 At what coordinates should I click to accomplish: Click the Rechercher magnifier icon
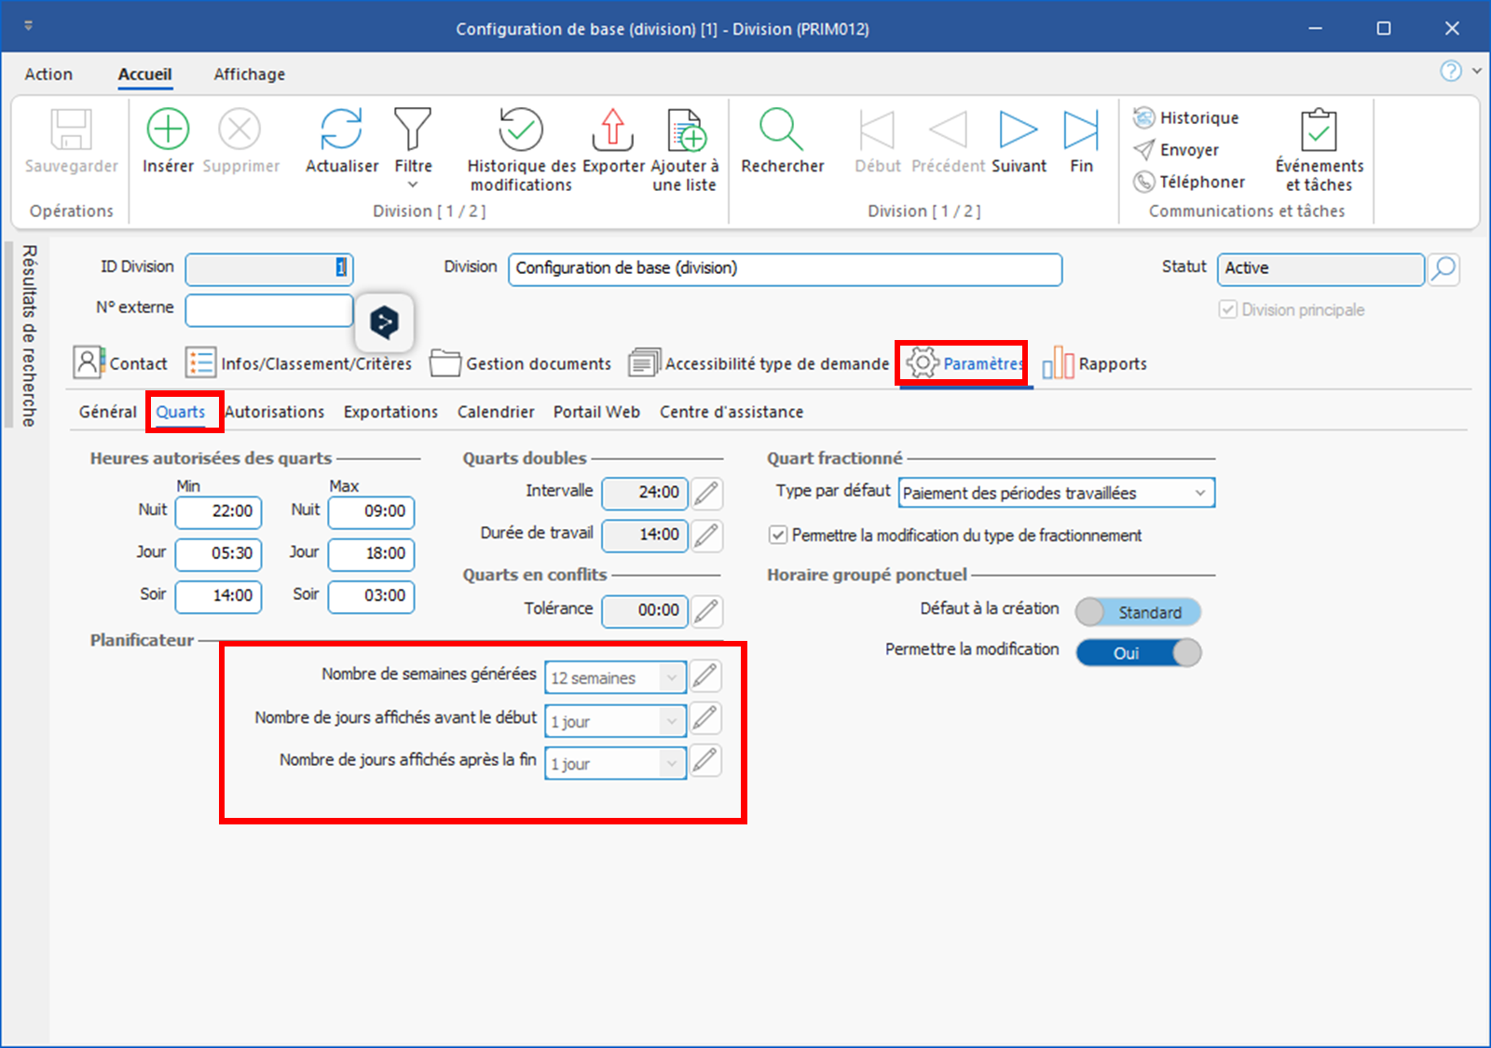(x=781, y=129)
